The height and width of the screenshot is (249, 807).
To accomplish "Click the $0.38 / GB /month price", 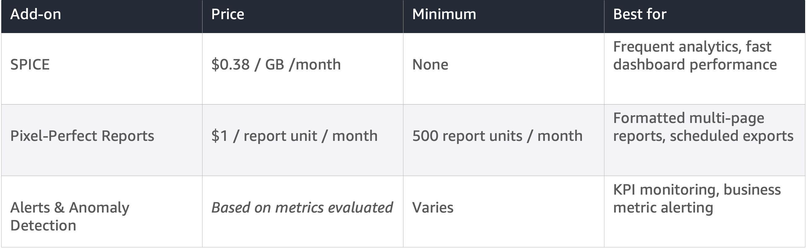I will tap(276, 65).
